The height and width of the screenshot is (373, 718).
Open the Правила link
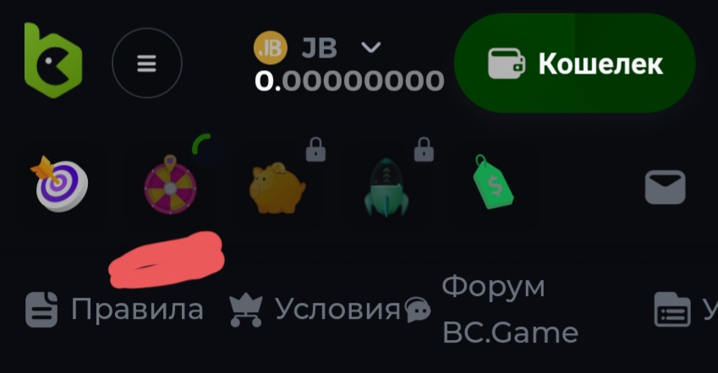point(114,310)
